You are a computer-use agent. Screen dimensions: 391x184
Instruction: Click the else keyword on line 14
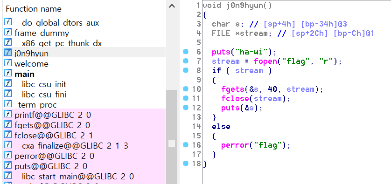click(221, 127)
